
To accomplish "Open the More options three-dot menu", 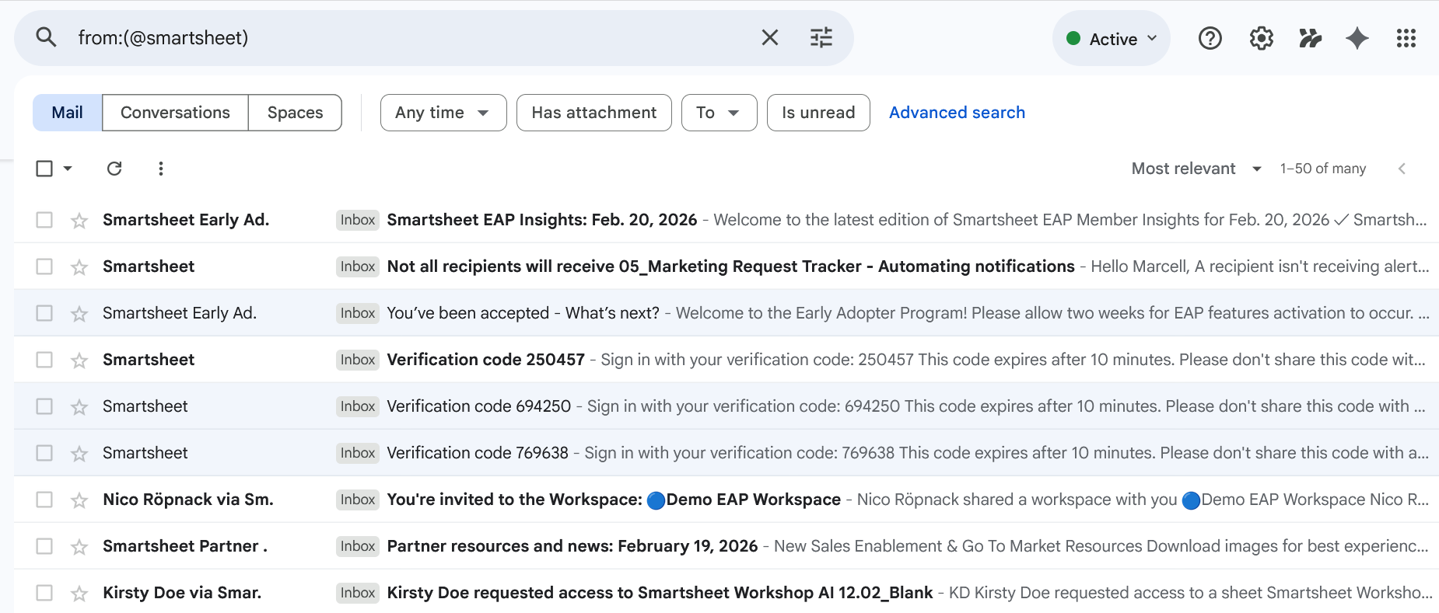I will tap(161, 169).
